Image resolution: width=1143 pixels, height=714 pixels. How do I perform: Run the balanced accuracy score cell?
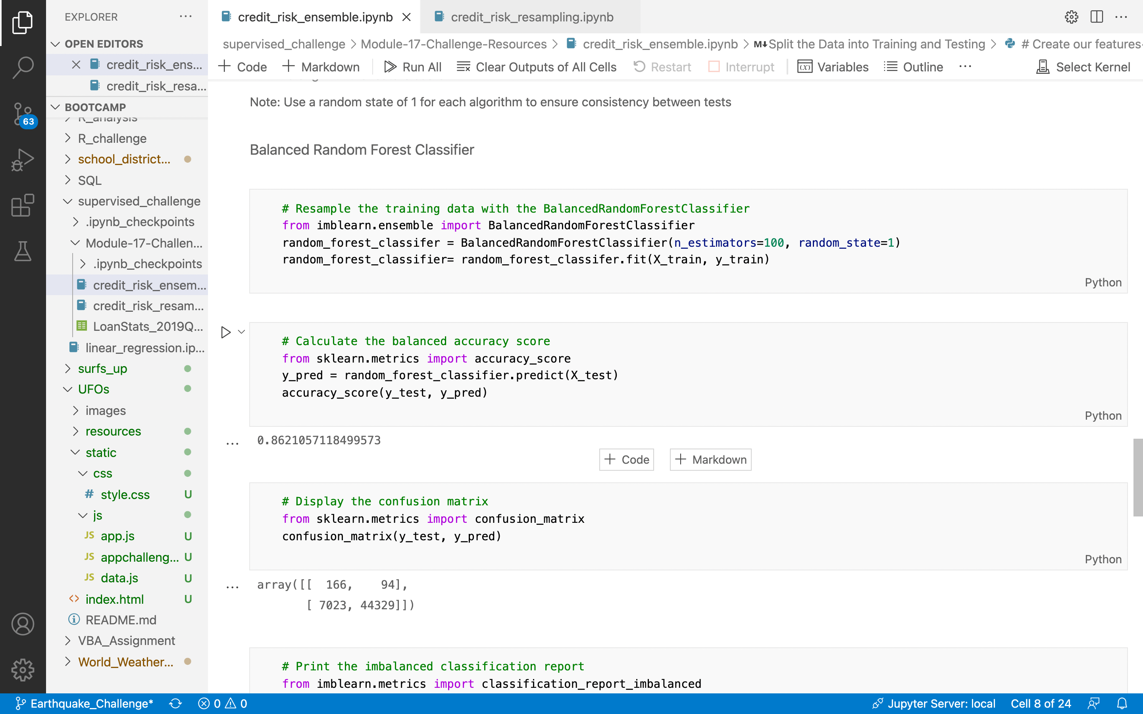pos(225,332)
